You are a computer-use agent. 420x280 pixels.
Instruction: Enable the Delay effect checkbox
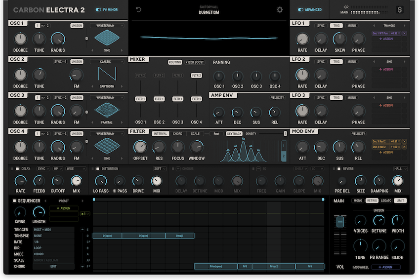pyautogui.click(x=17, y=169)
